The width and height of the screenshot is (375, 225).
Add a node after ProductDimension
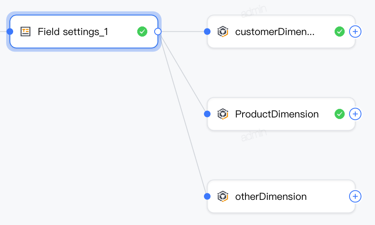355,114
